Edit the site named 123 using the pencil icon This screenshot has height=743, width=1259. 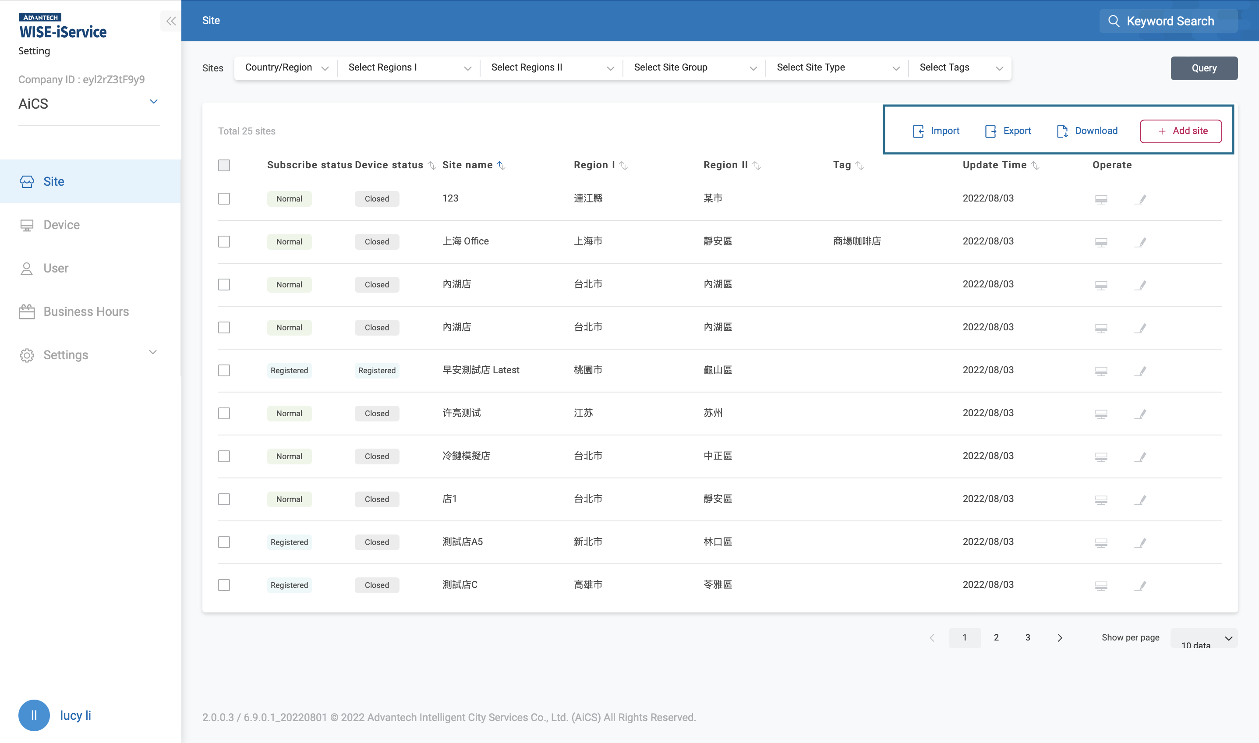[1141, 199]
